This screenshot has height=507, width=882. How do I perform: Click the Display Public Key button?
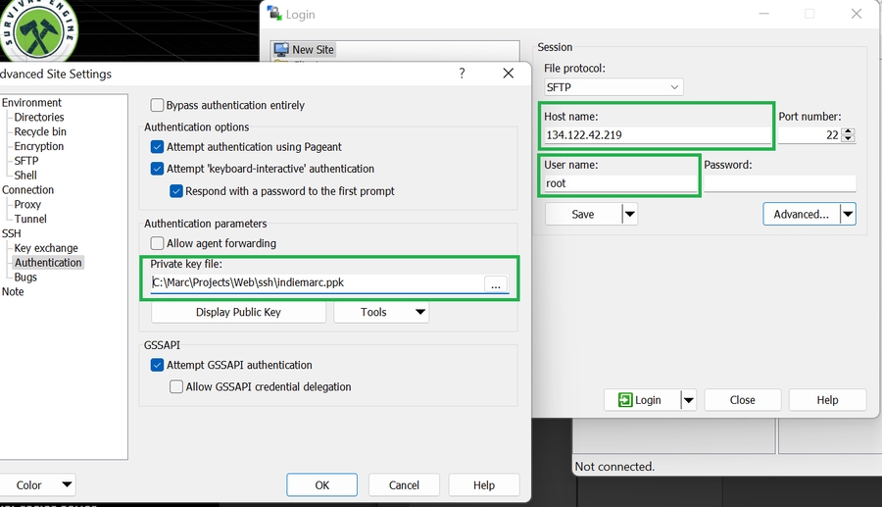click(238, 312)
